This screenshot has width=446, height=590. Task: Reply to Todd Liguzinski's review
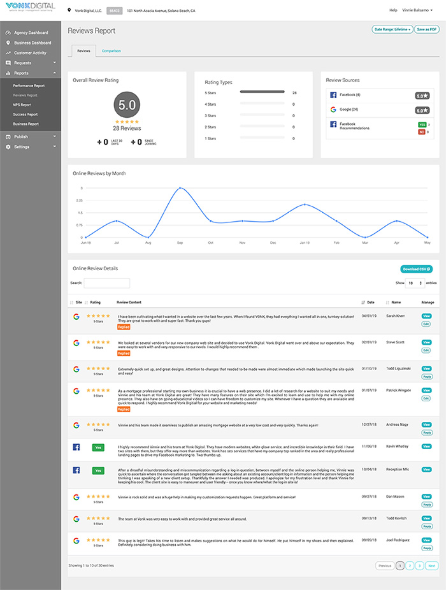click(427, 377)
